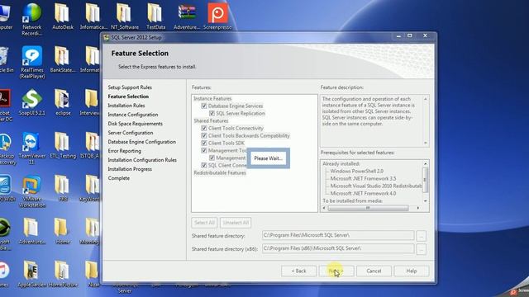Go to Instance Configuration step
The height and width of the screenshot is (297, 529).
coord(133,115)
